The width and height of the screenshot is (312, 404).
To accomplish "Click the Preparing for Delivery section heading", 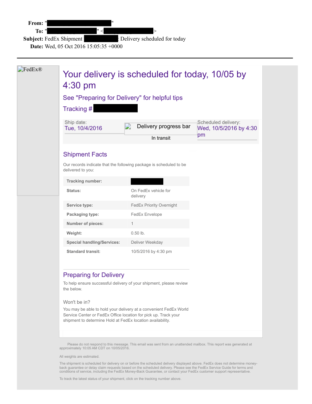I will (93, 275).
